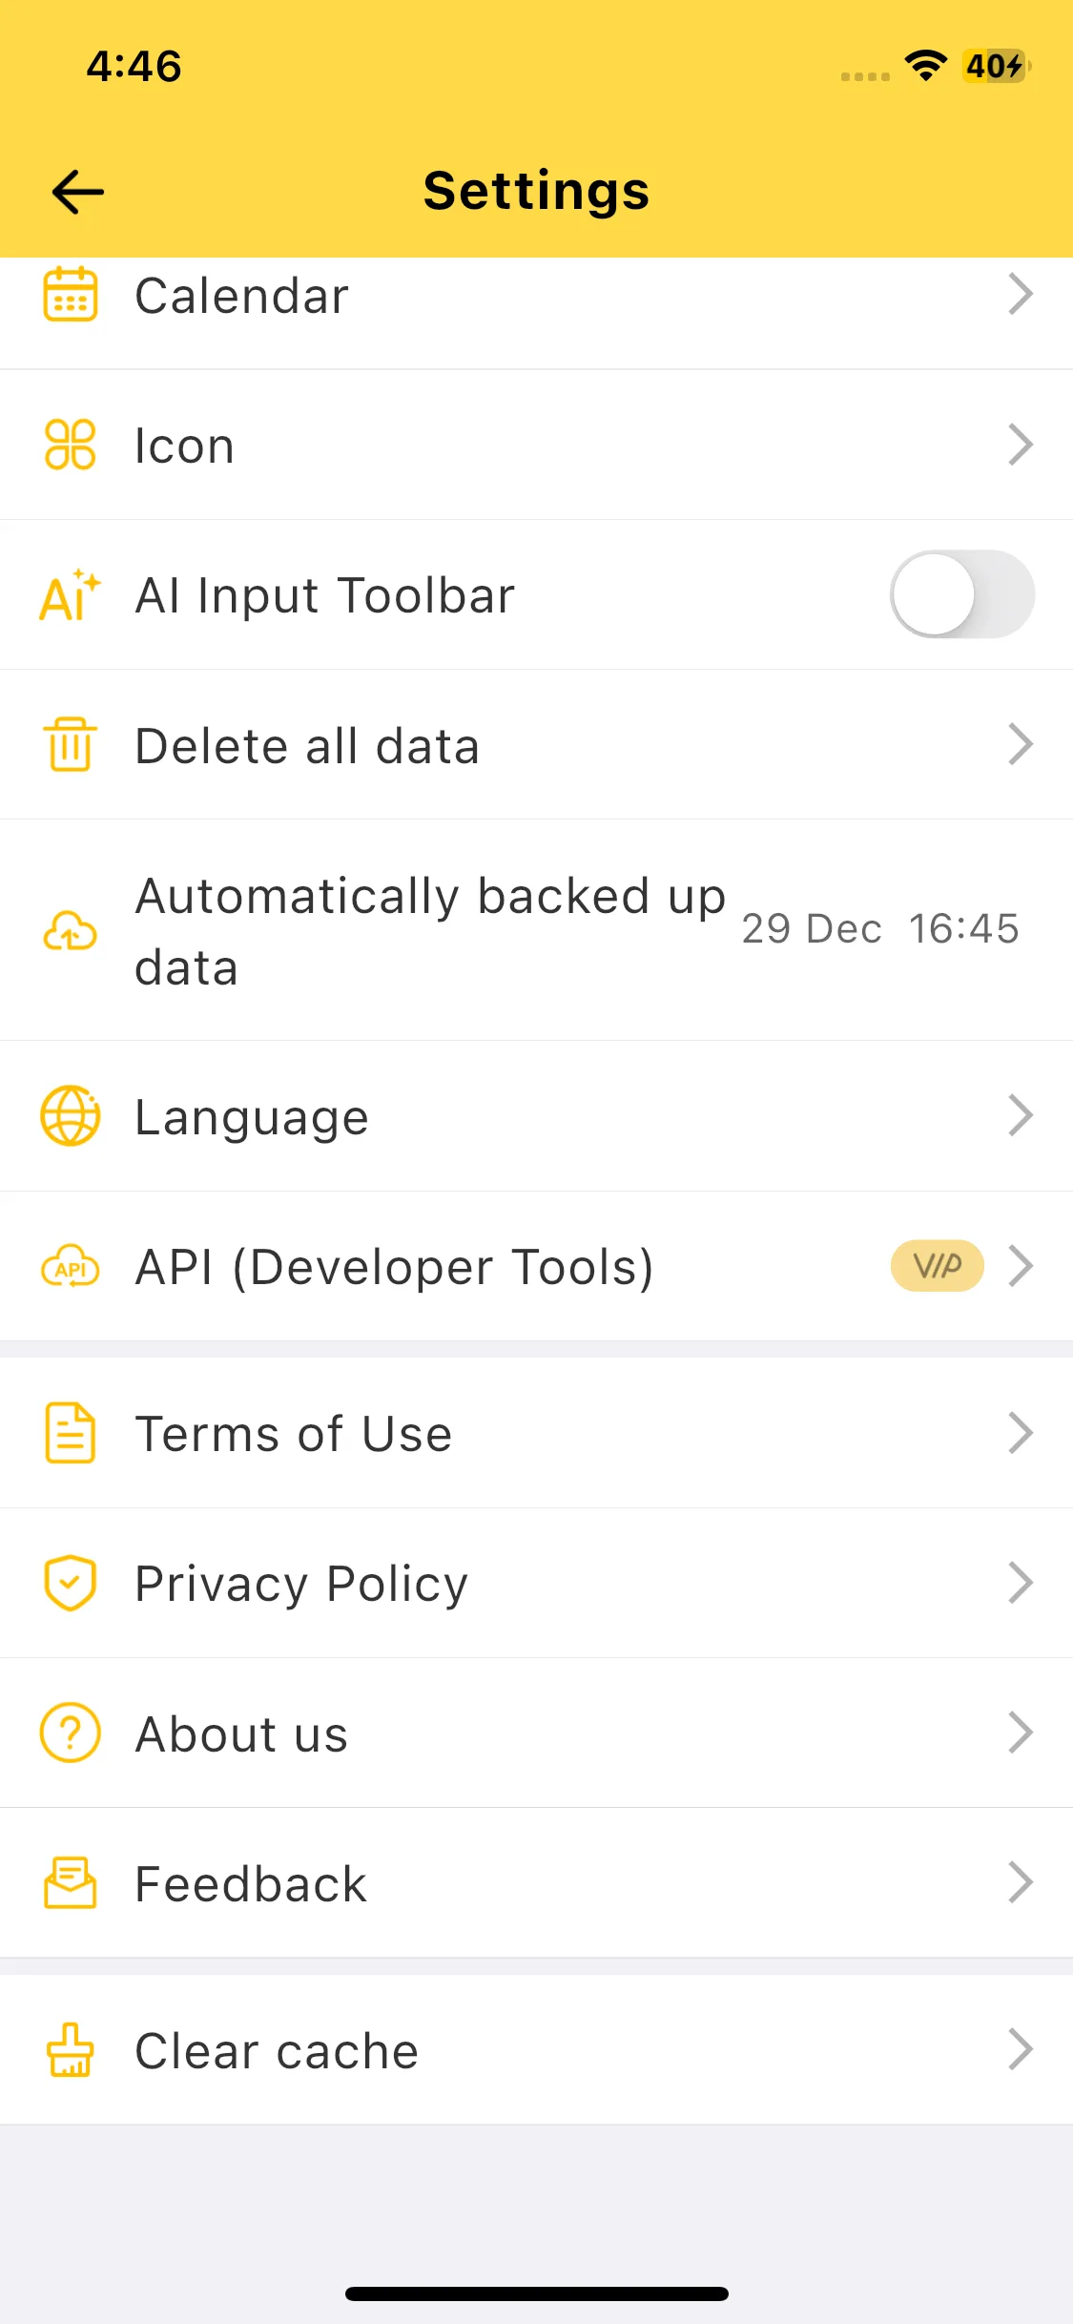The height and width of the screenshot is (2324, 1073).
Task: Tap the back arrow in Settings header
Action: coord(77,192)
